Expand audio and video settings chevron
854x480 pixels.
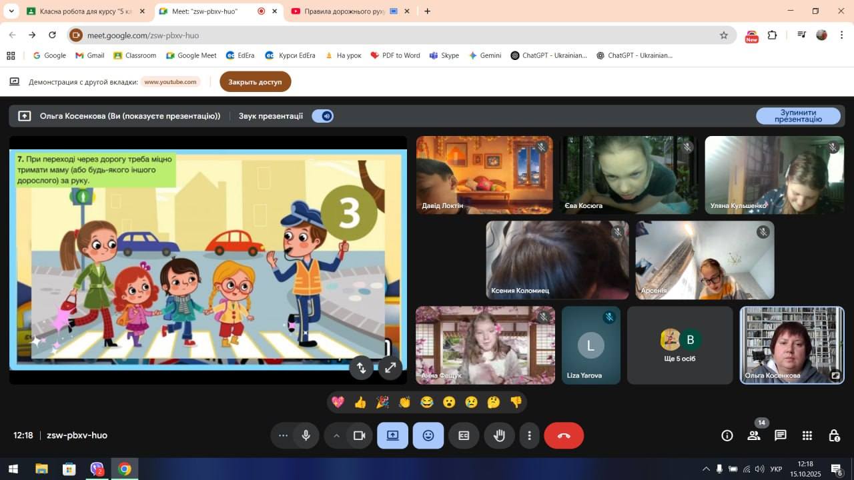coord(336,436)
